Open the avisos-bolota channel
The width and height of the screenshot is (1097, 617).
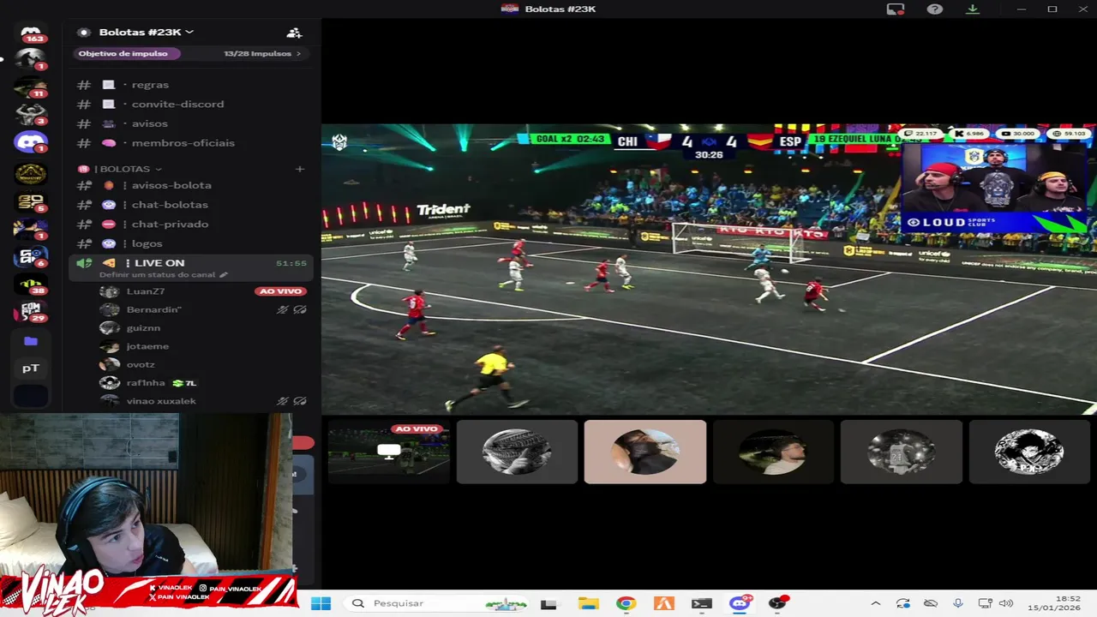coord(190,185)
